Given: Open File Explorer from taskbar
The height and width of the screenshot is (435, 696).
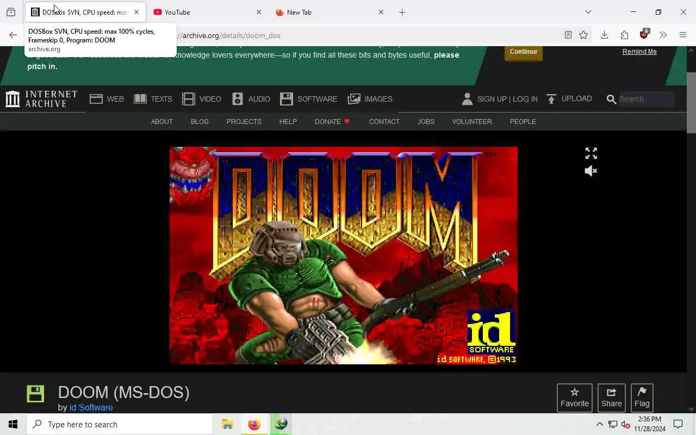Looking at the screenshot, I should point(227,424).
